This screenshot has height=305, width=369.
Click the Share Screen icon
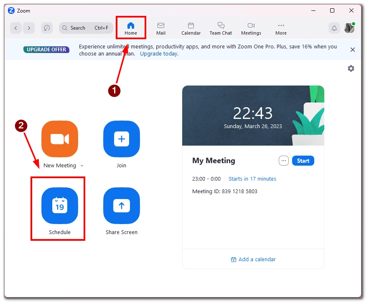click(x=122, y=206)
